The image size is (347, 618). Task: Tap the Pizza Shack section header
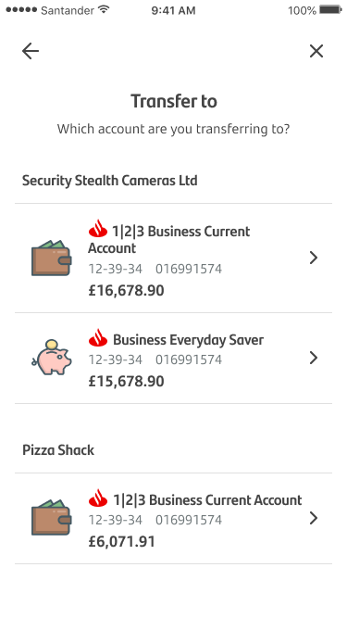[x=58, y=450]
